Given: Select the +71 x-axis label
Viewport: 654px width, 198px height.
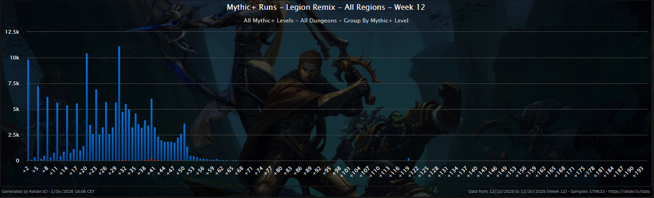Looking at the screenshot, I should [248, 169].
